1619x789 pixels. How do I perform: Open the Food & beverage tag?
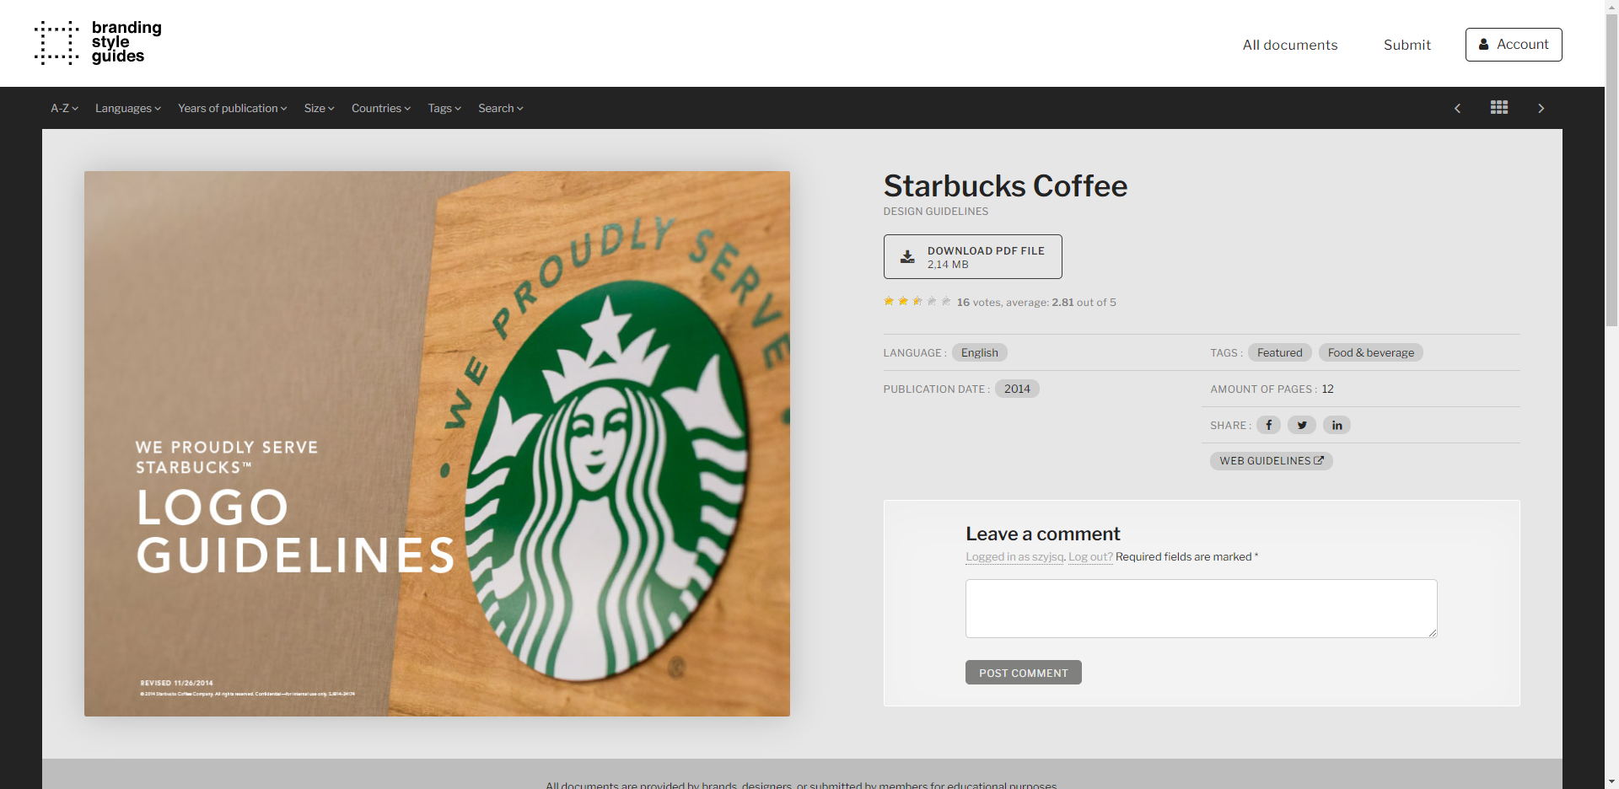click(x=1370, y=352)
